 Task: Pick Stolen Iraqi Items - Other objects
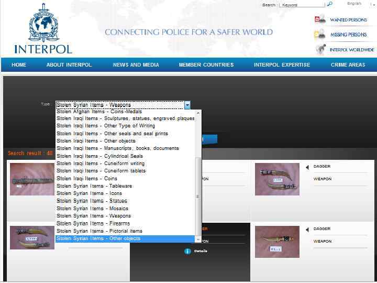tap(125, 141)
